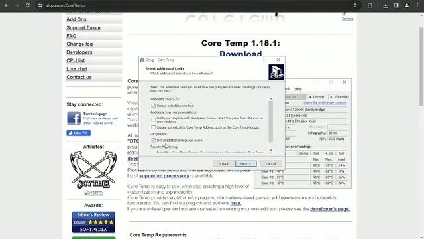424x239 pixels.
Task: Reload the page with refresh icon
Action: tap(28, 5)
